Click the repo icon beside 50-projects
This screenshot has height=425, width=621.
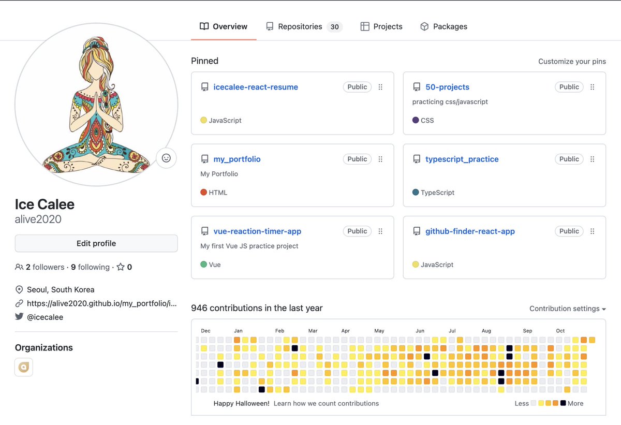(x=417, y=87)
